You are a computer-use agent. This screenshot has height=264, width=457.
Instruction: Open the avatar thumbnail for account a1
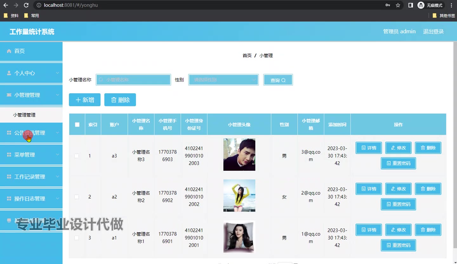[239, 237]
